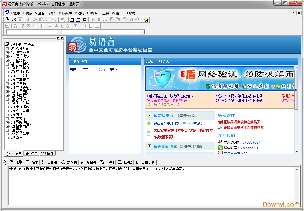
Task: Toggle the left-panel workspace layout view
Action: [x=71, y=19]
